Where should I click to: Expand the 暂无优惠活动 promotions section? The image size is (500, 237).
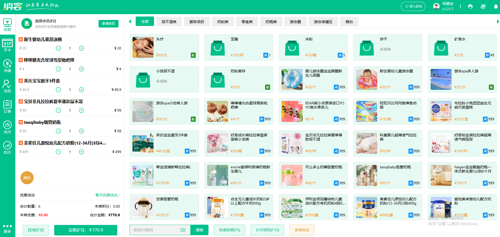[x=106, y=195]
